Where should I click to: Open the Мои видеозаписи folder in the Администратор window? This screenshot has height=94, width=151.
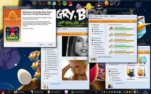click(x=131, y=74)
